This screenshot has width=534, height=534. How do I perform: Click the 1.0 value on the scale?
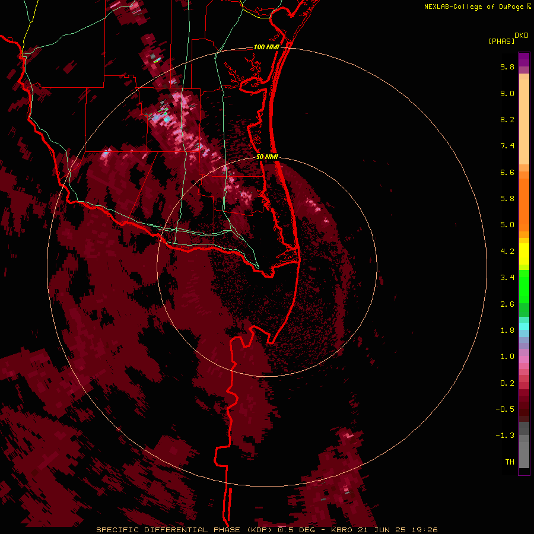(x=507, y=357)
